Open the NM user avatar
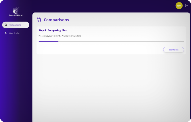Viewport: 191px width, 122px height. [179, 5]
